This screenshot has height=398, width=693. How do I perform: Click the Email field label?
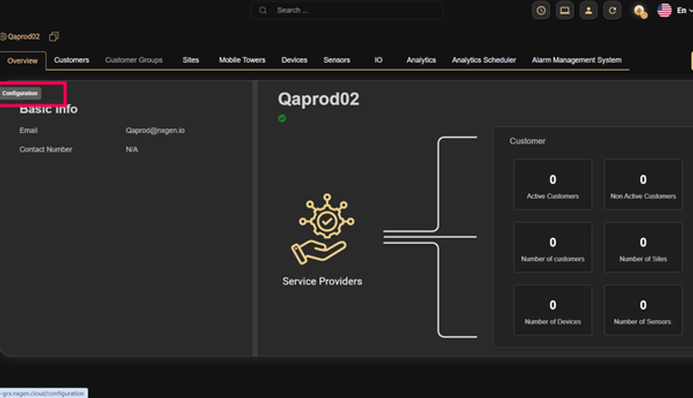click(29, 131)
